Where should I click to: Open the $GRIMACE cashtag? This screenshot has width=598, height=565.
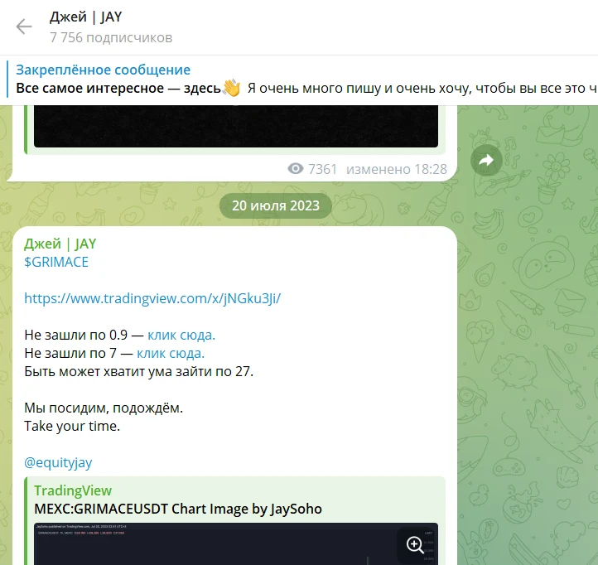tap(56, 262)
